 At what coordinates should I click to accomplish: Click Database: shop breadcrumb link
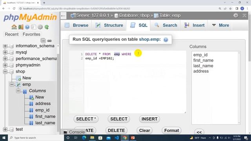[x=134, y=16]
